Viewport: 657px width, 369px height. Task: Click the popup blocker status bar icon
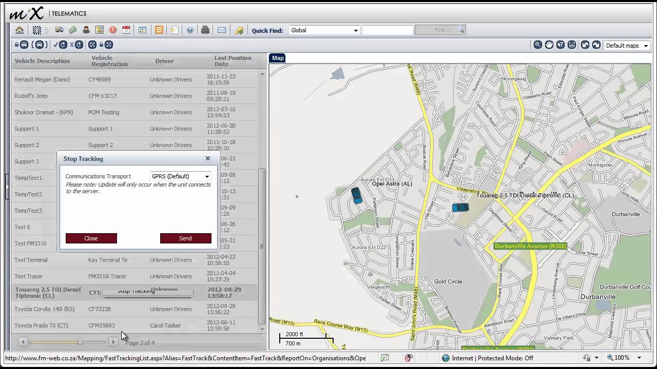click(384, 358)
